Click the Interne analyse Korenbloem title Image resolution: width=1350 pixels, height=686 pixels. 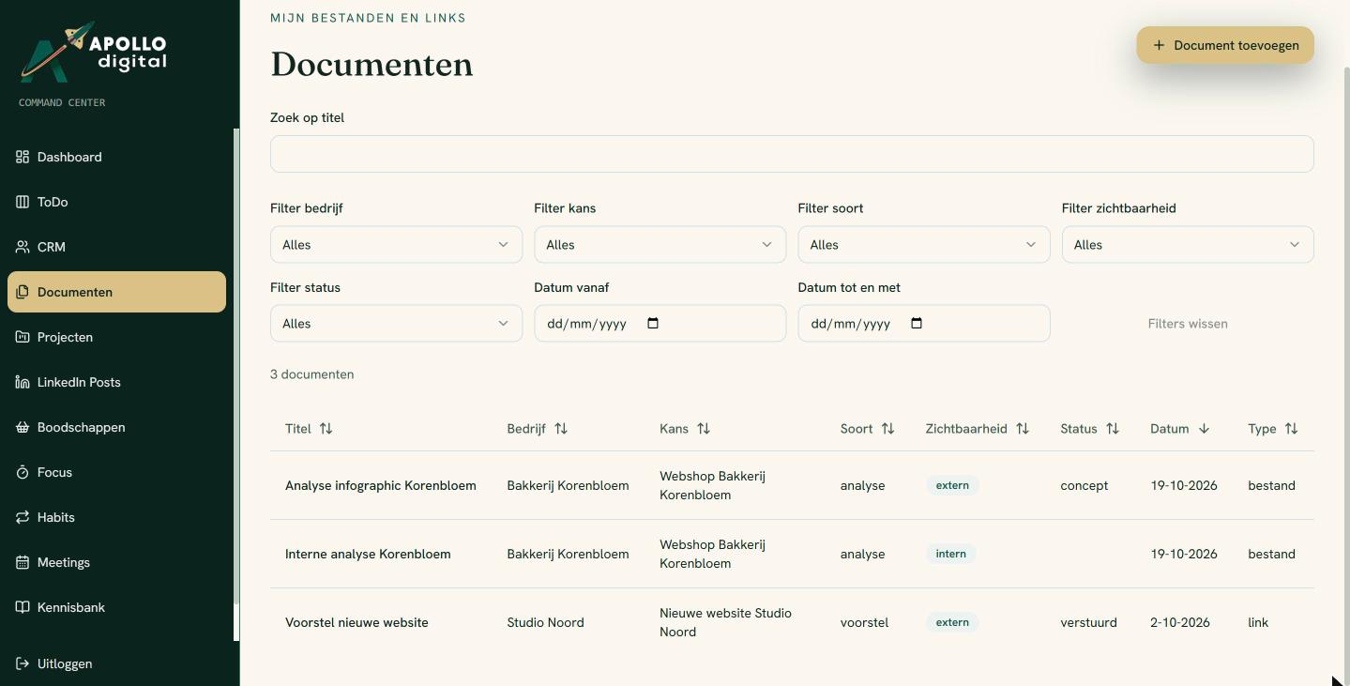pos(368,554)
